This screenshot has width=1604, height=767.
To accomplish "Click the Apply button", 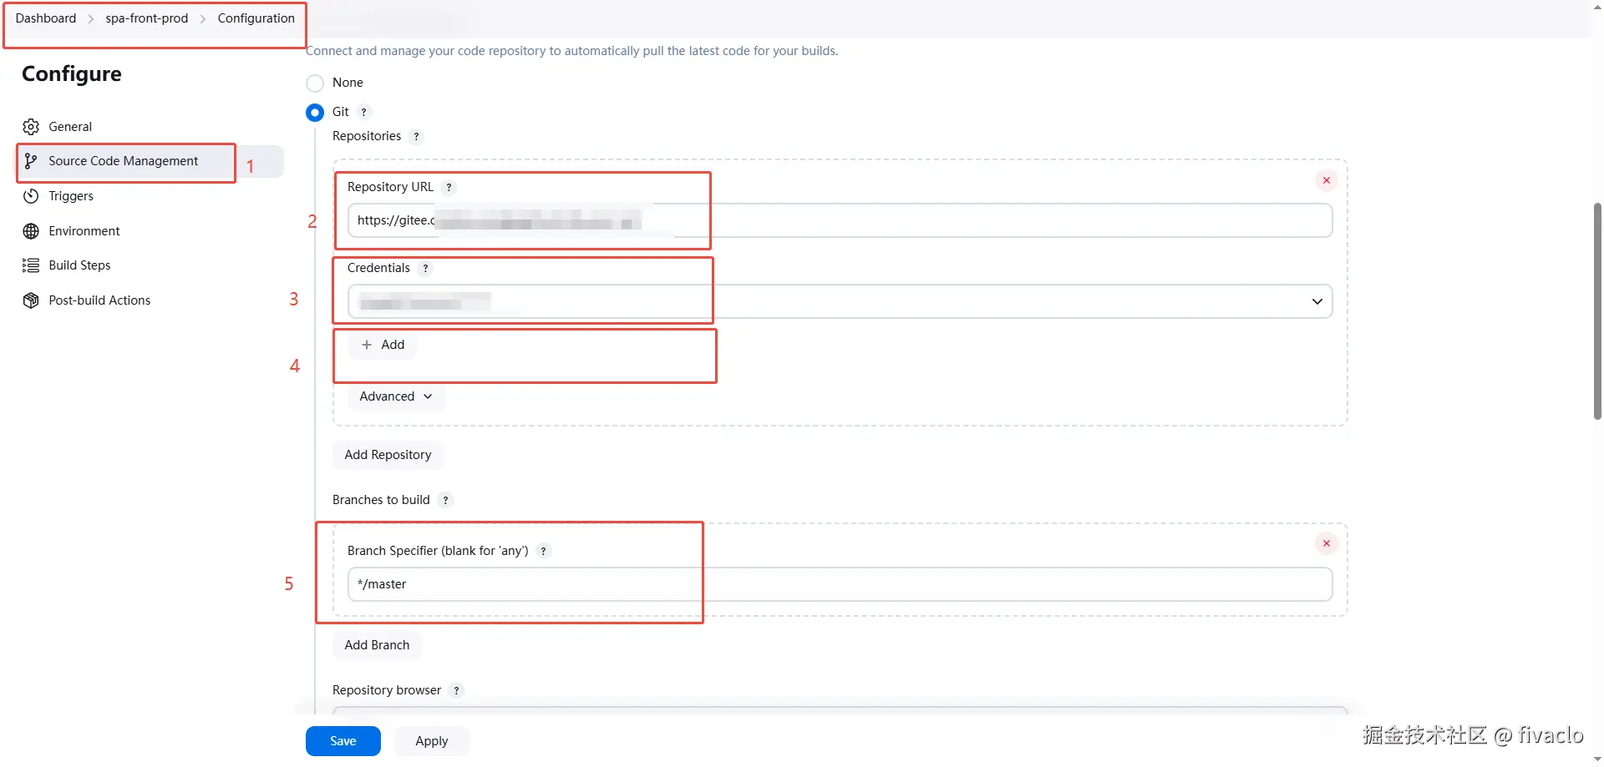I will pyautogui.click(x=432, y=741).
